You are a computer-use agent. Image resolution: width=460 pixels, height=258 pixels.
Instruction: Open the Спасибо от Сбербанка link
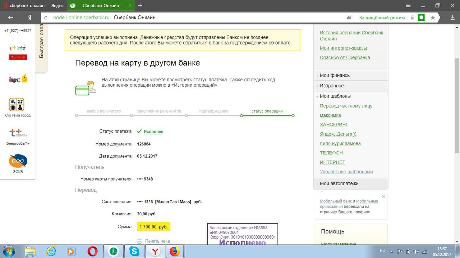point(345,57)
